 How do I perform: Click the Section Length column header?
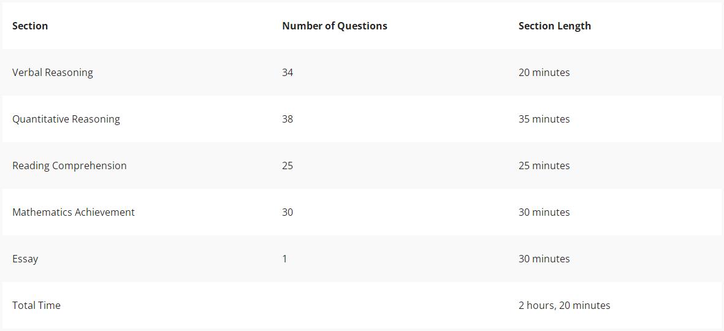click(x=555, y=26)
